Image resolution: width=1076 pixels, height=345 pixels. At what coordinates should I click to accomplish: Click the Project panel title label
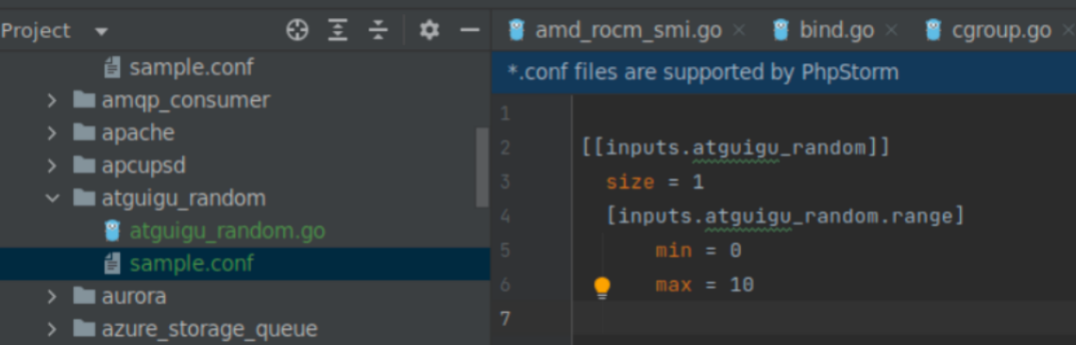point(36,31)
